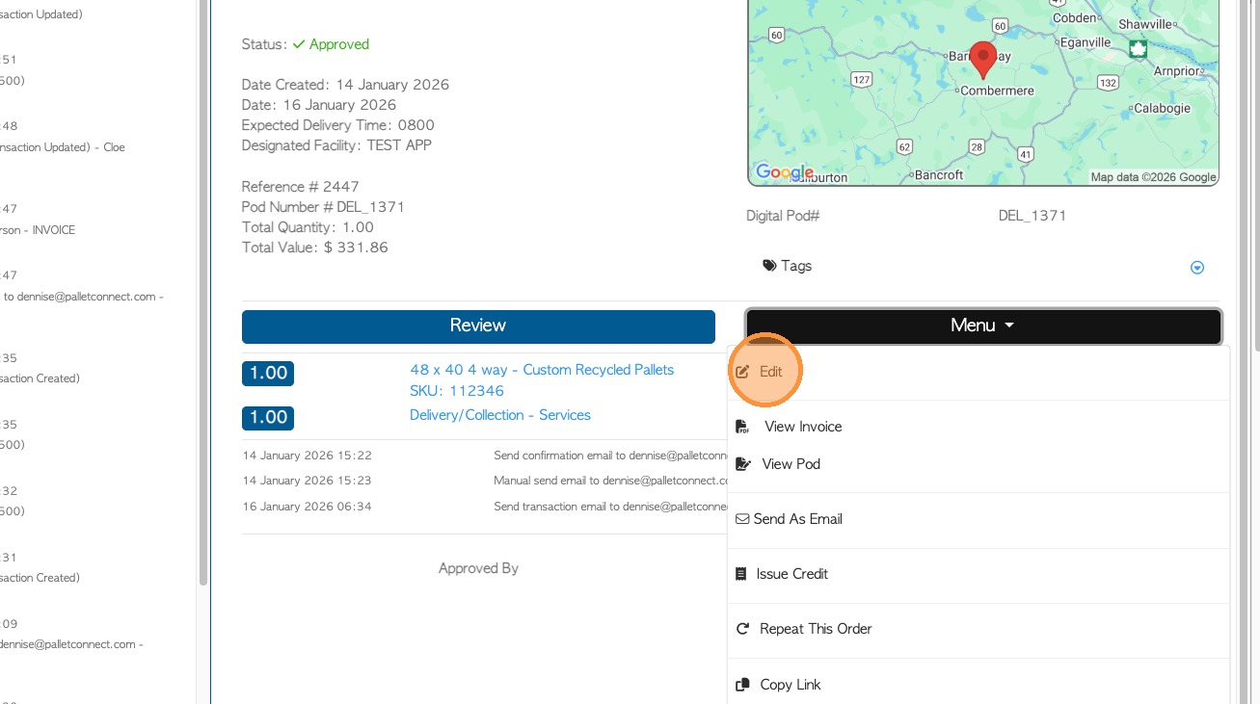
Task: Click the signed-document icon beside View Pod
Action: point(742,464)
